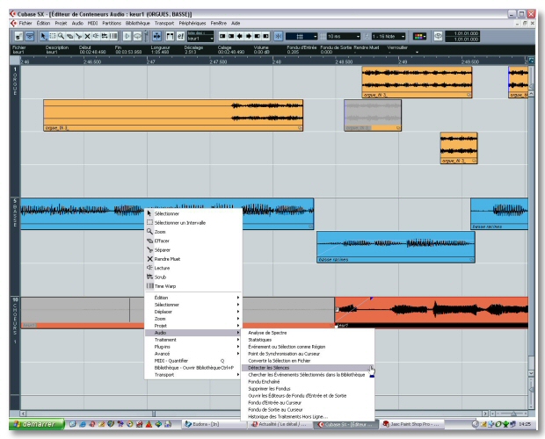Screen dimensions: 545x439
Task: Open the Transport menu in menu bar
Action: coord(164,23)
